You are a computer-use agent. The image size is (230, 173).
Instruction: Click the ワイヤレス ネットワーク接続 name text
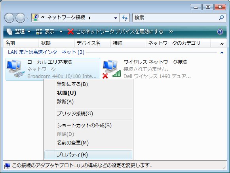pyautogui.click(x=155, y=62)
